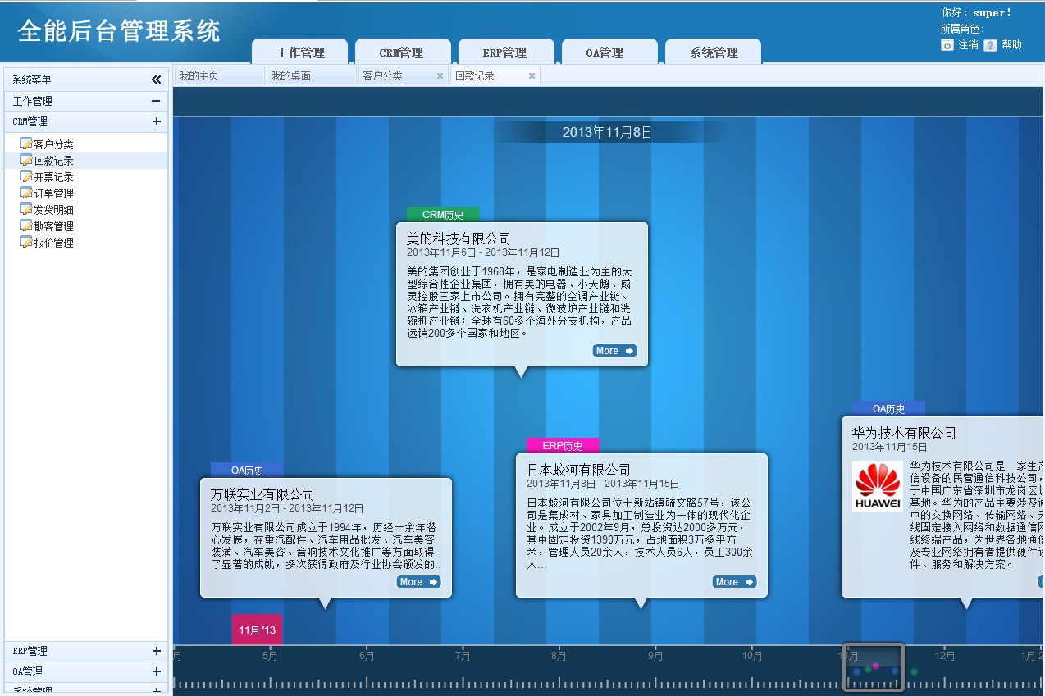Open the OA管理 top navigation tab
The width and height of the screenshot is (1045, 696).
pos(609,52)
